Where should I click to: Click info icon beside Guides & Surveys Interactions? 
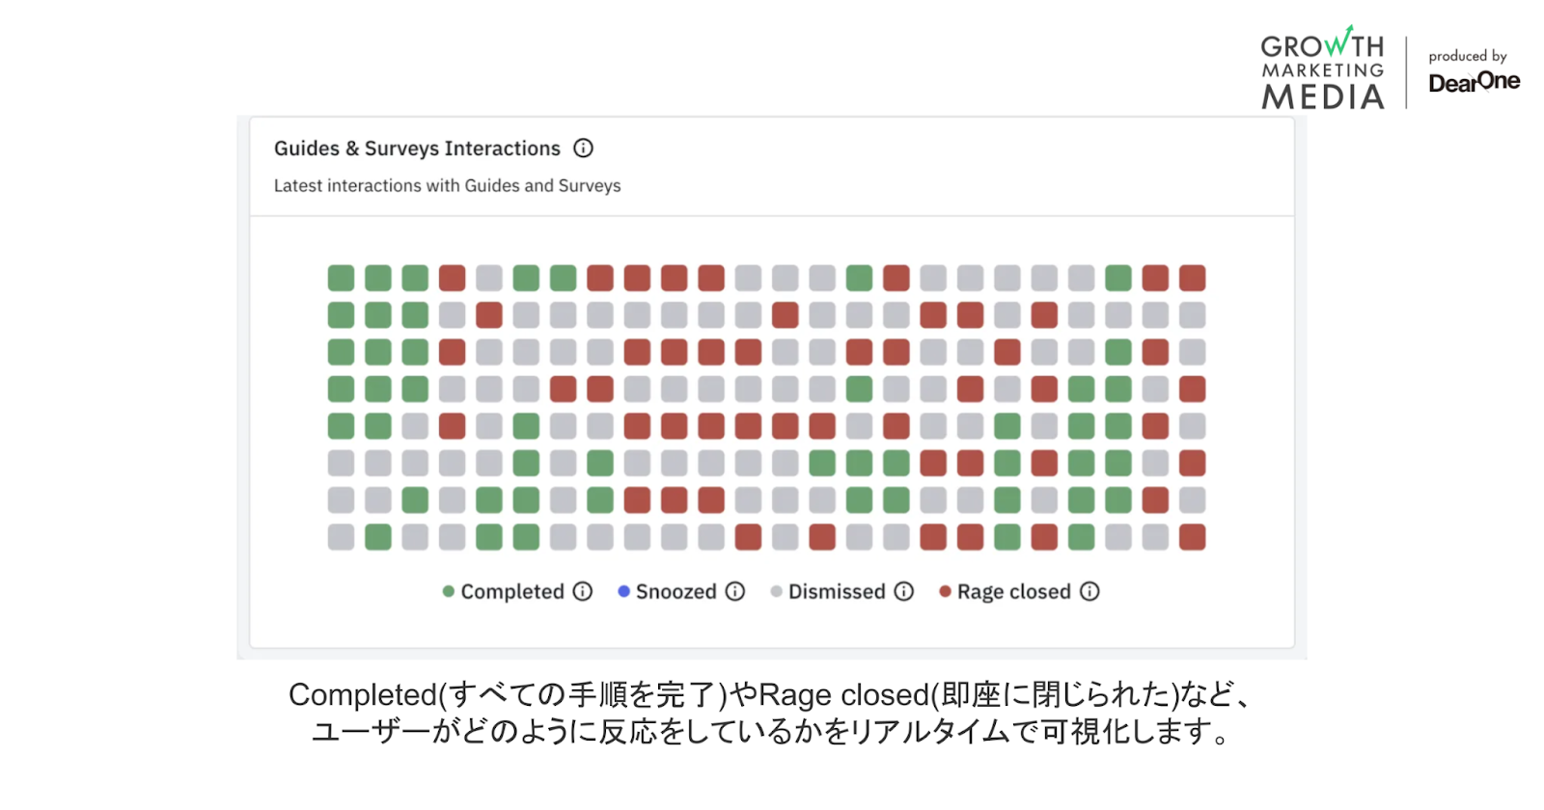[x=583, y=148]
